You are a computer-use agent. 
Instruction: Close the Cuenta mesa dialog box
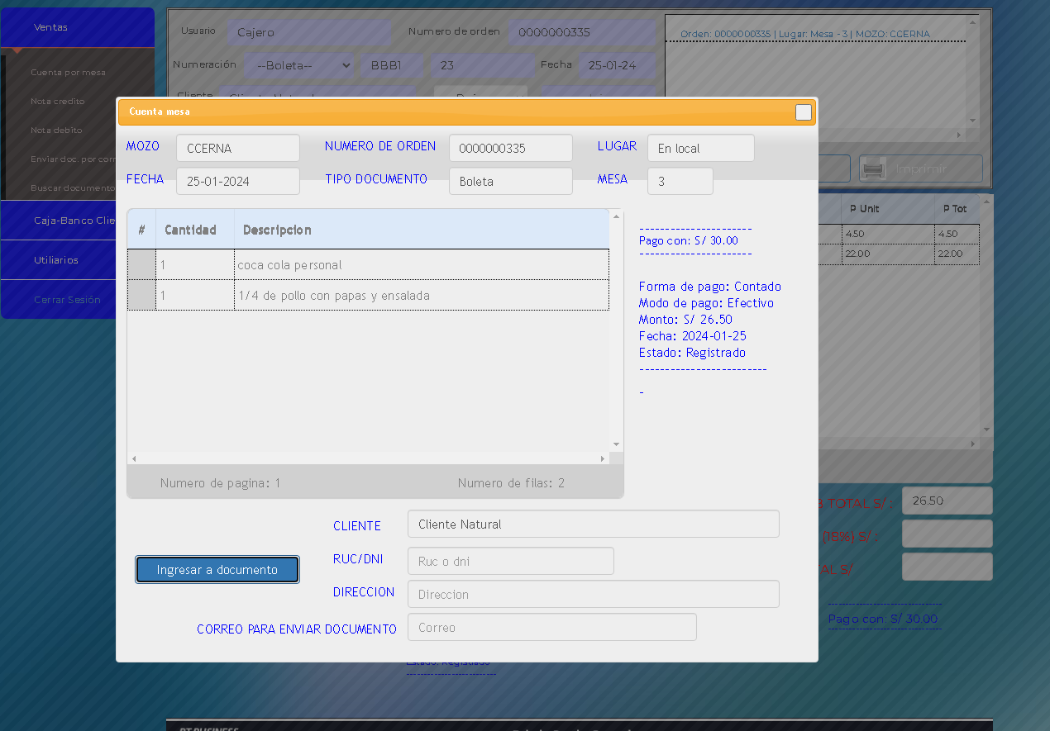(x=803, y=112)
